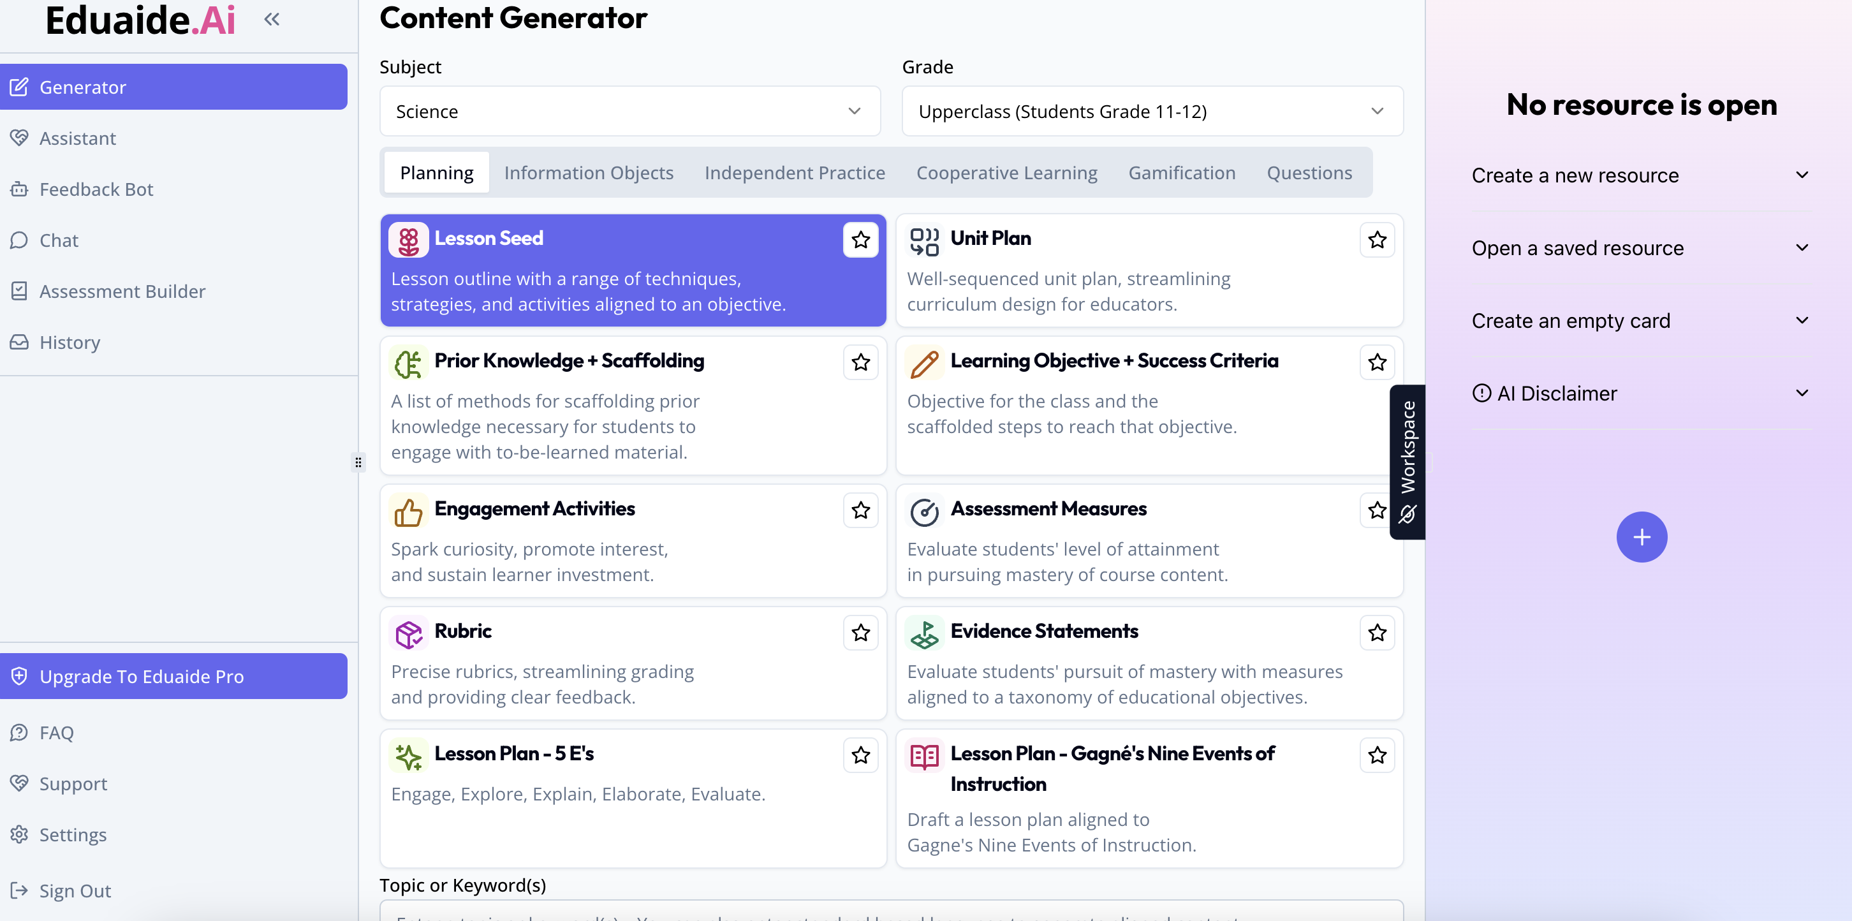This screenshot has height=921, width=1852.
Task: Favorite the Unit Plan card
Action: click(1377, 240)
